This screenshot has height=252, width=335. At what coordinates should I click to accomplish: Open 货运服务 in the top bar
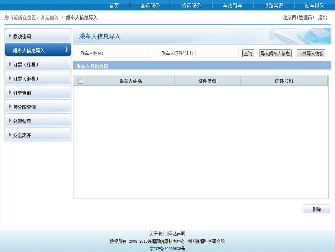click(191, 6)
